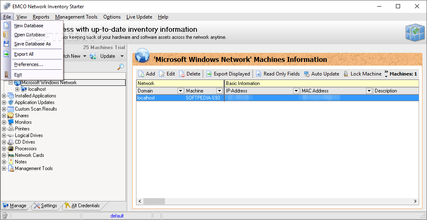Click the Export All arrow icon

[6, 54]
